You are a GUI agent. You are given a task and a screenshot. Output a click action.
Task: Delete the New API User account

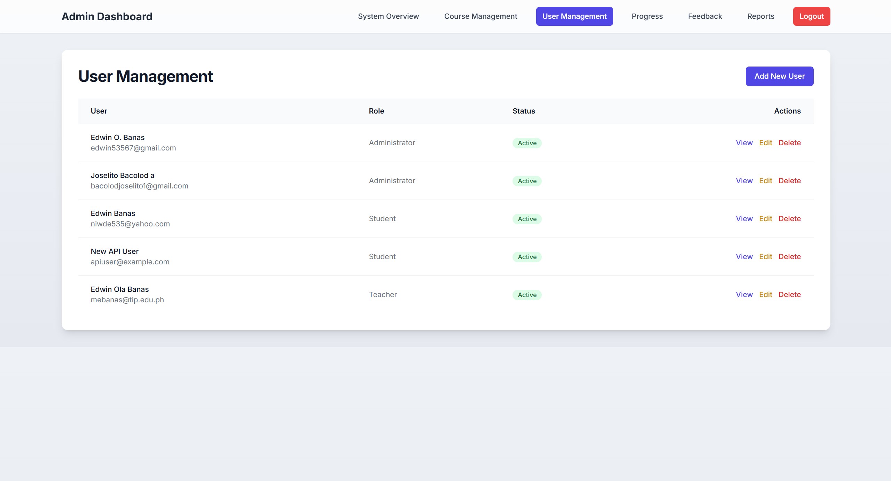click(x=789, y=257)
